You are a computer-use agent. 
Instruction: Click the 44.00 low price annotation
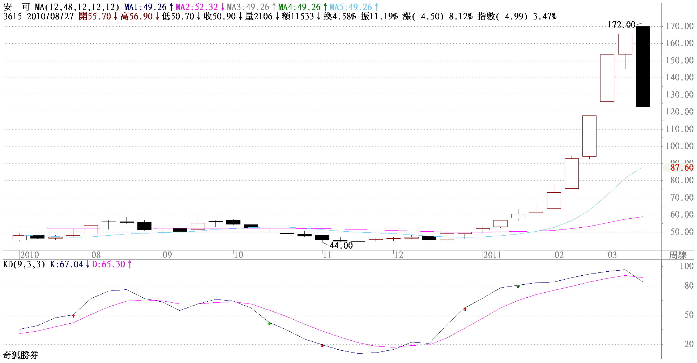(x=341, y=245)
